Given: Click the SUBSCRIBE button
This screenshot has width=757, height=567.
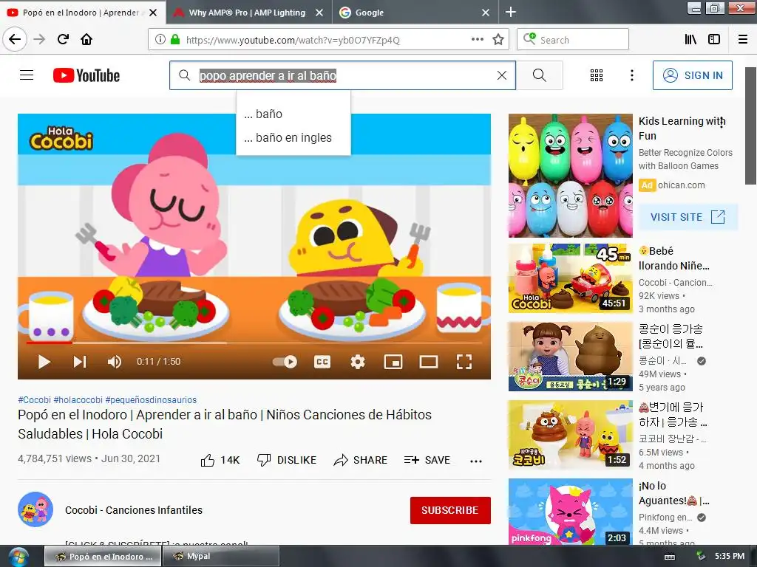Looking at the screenshot, I should (x=450, y=510).
